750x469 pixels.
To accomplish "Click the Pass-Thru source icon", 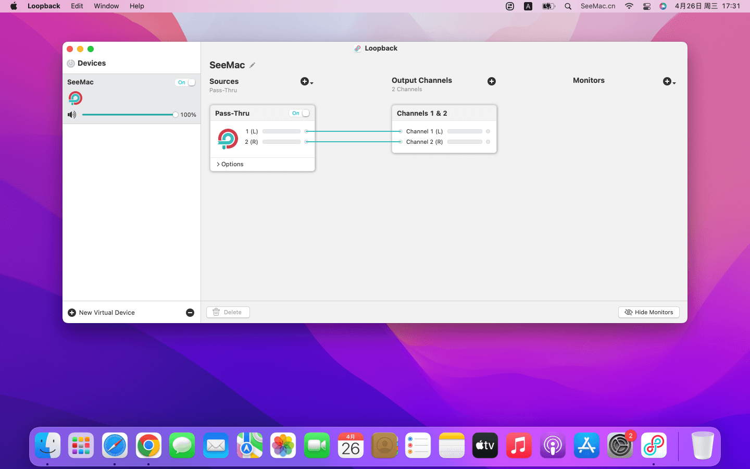I will click(228, 139).
